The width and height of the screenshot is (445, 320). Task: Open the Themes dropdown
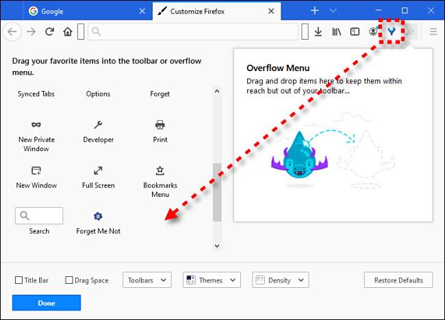tap(212, 280)
